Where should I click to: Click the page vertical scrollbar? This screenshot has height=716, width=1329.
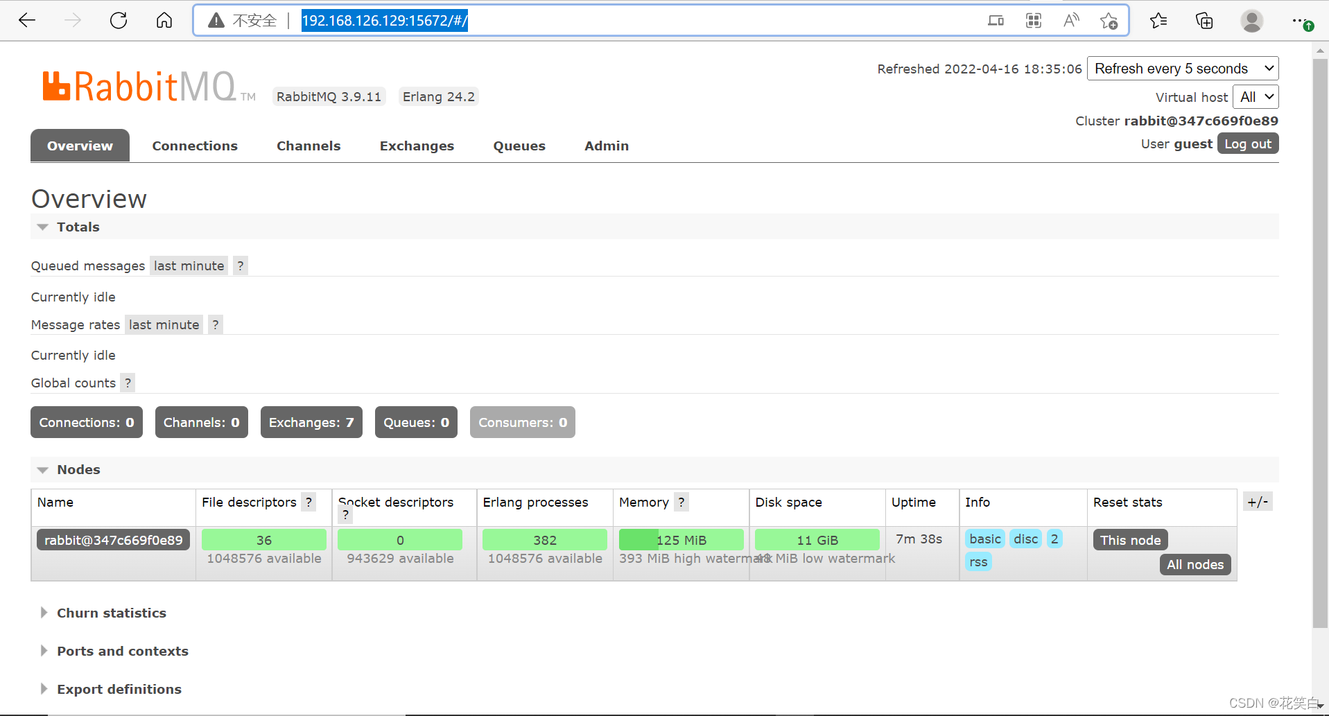1320,343
